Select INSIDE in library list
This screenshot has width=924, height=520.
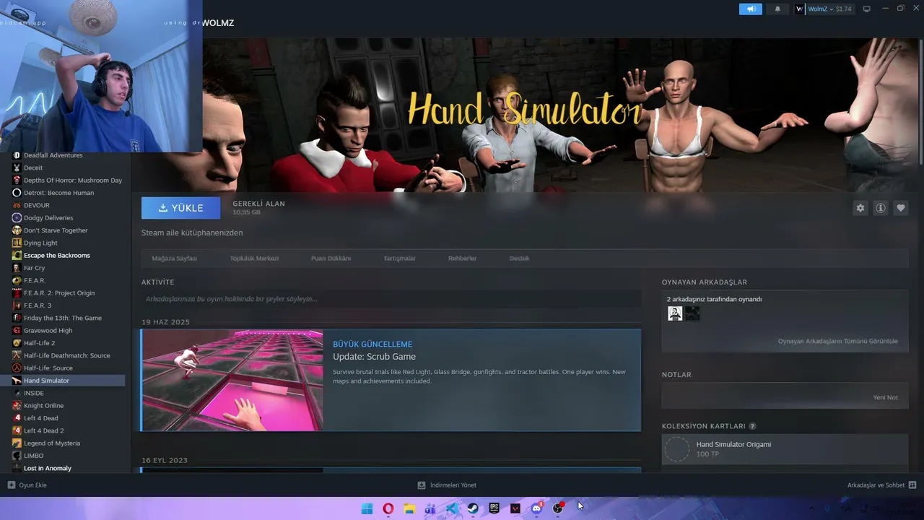coord(34,393)
